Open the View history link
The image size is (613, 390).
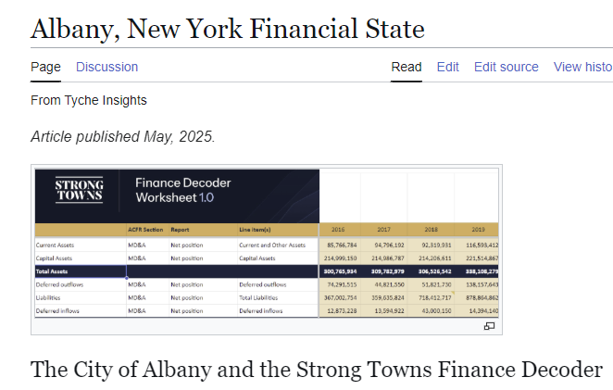tap(582, 67)
